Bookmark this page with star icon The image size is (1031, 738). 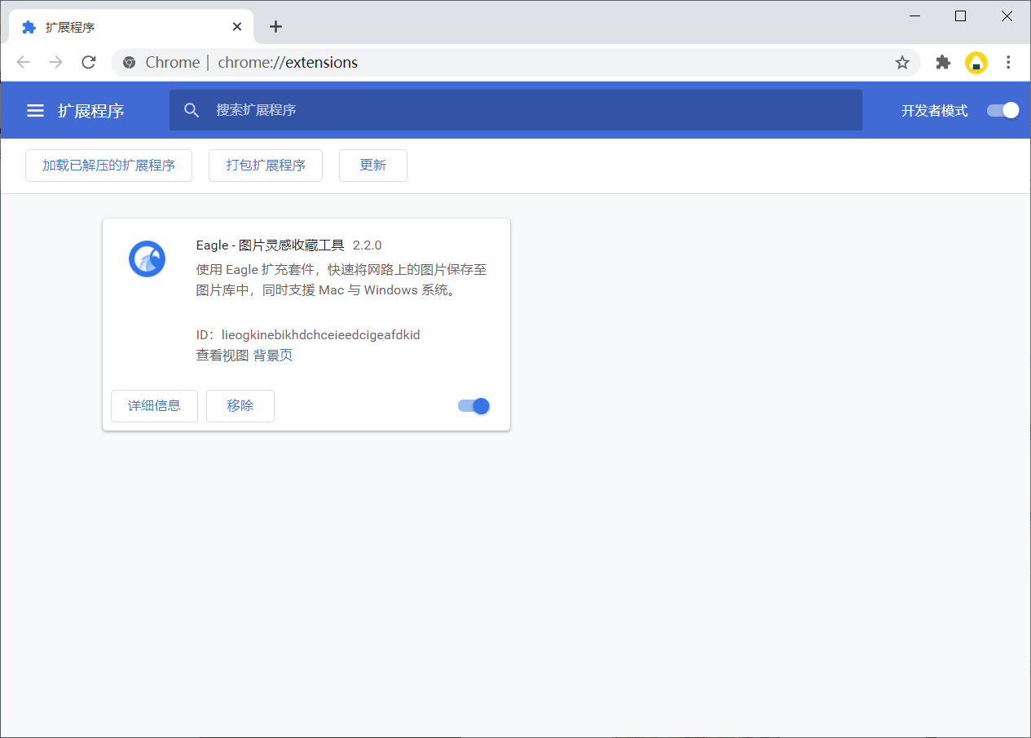(x=902, y=62)
